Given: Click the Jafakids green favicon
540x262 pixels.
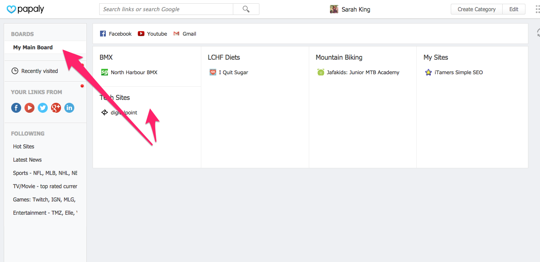Looking at the screenshot, I should [x=321, y=72].
